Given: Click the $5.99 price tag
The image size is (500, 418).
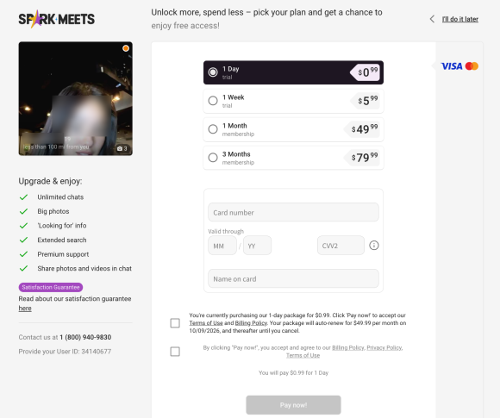Looking at the screenshot, I should pyautogui.click(x=366, y=101).
